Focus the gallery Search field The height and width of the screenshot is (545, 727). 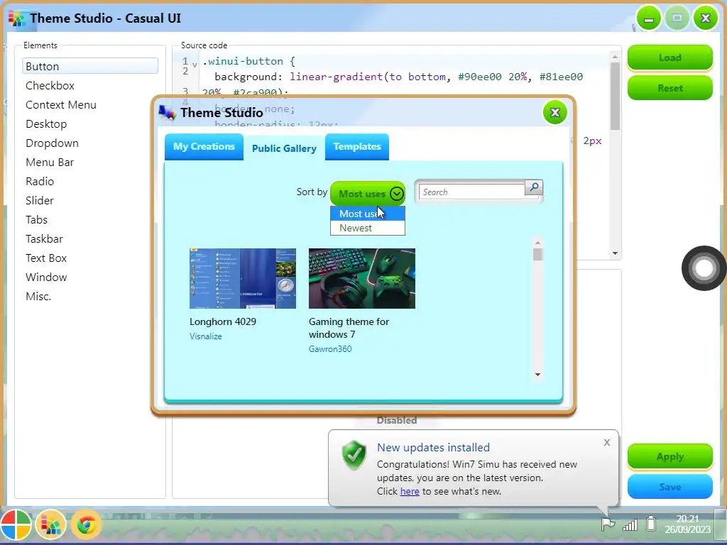point(472,192)
